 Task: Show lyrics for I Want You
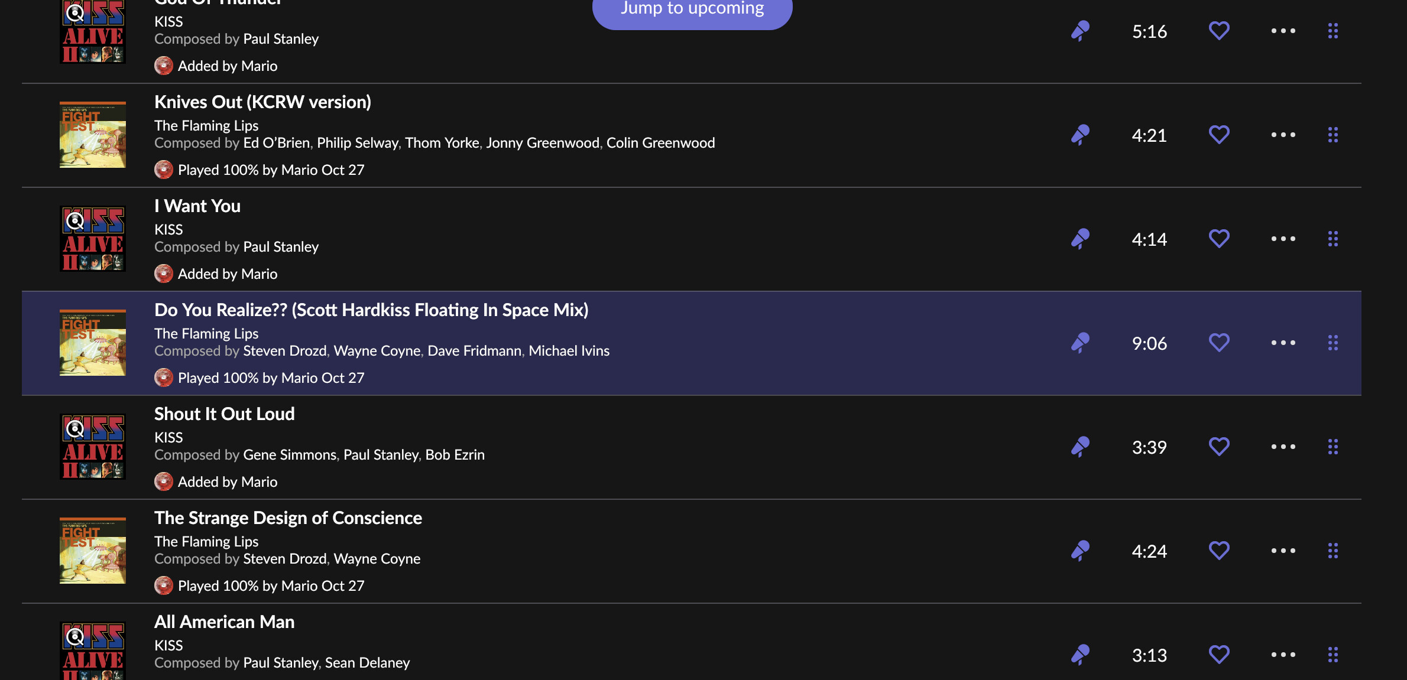pos(1080,239)
